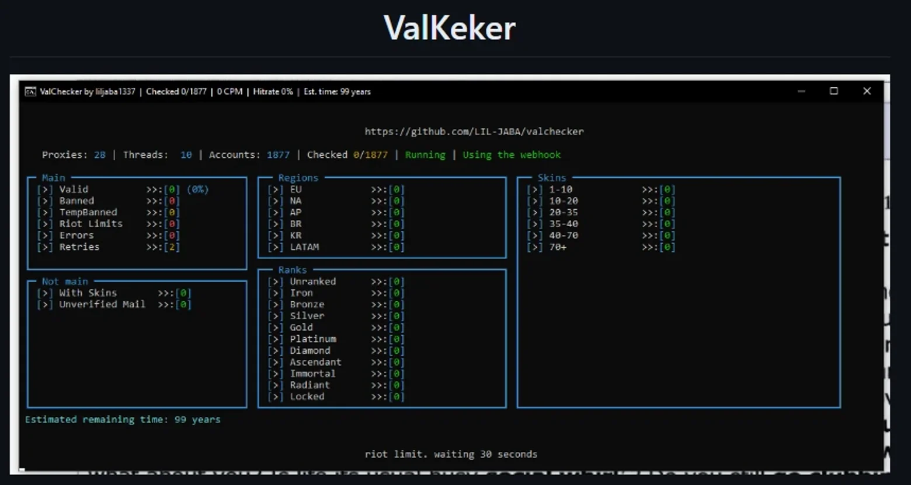This screenshot has height=485, width=911.
Task: Select the 'Gold' rank row
Action: (x=336, y=328)
